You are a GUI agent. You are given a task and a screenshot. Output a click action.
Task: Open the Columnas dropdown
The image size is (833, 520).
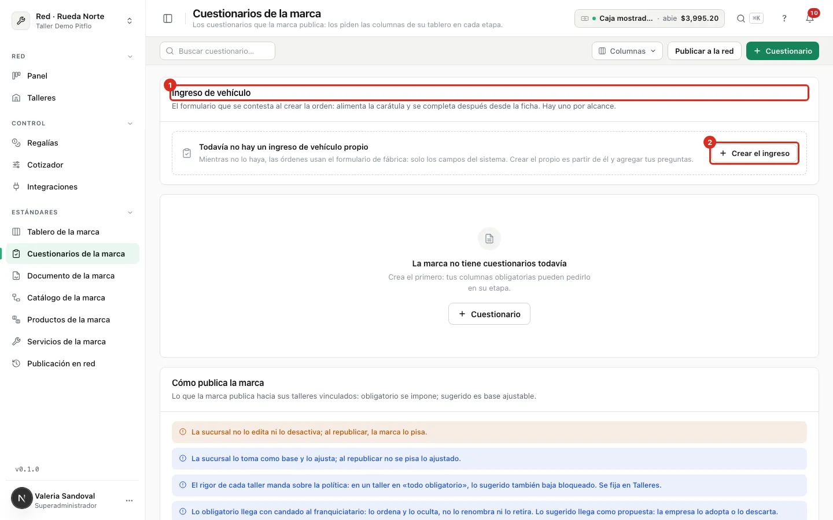[x=627, y=51]
